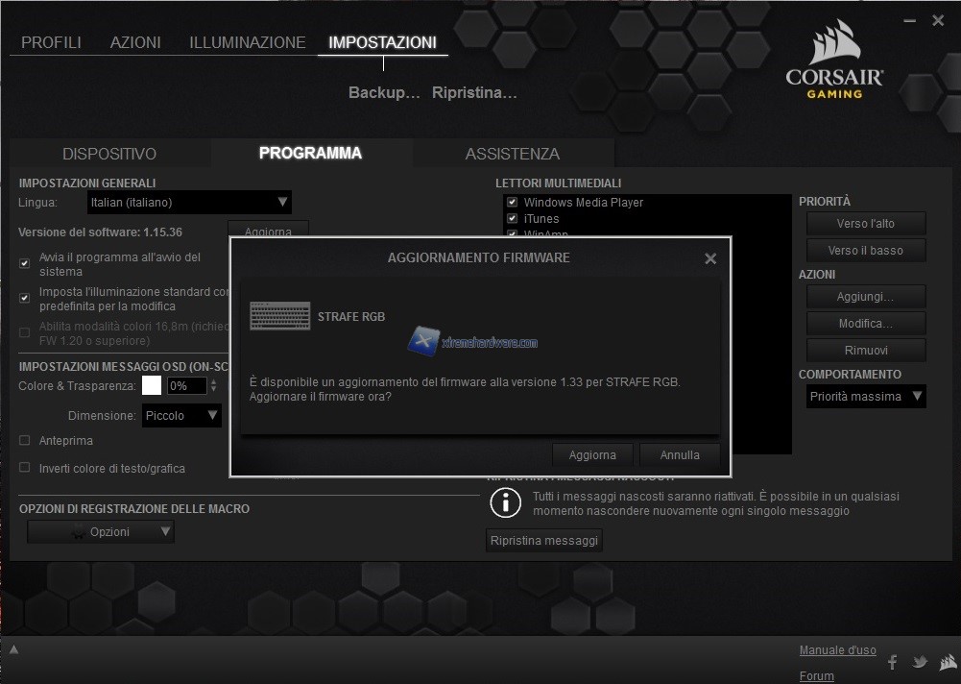This screenshot has height=684, width=961.
Task: Click the Twitter icon in the footer
Action: 919,662
